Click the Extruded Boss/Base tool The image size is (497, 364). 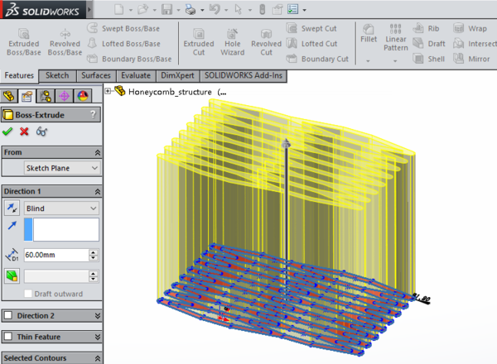point(24,42)
